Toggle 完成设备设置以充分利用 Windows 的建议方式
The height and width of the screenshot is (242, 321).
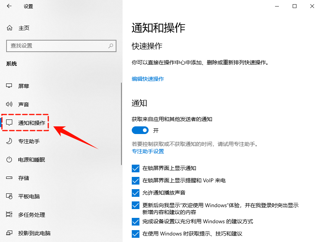[135, 222]
